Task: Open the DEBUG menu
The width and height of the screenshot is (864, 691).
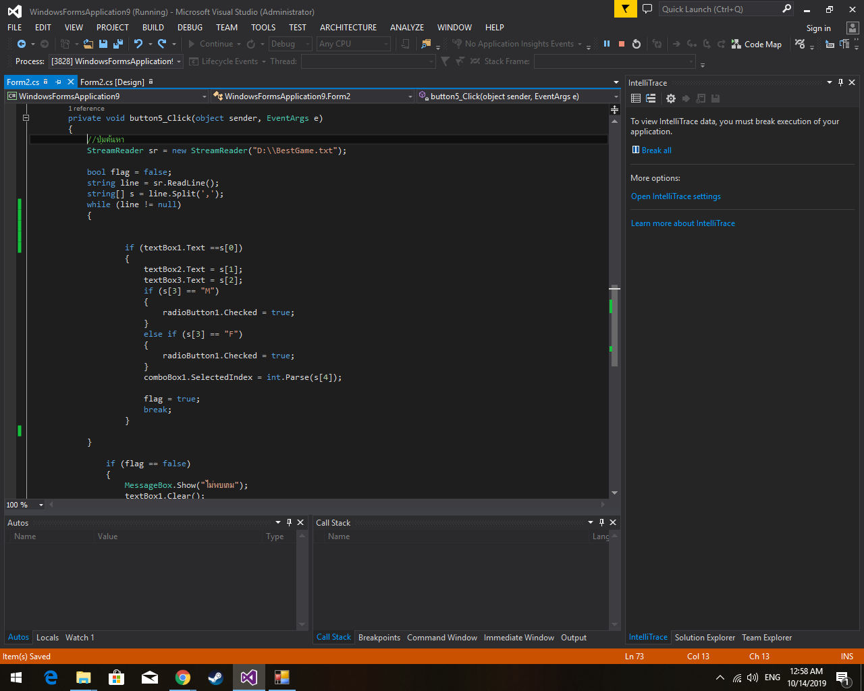Action: tap(190, 28)
